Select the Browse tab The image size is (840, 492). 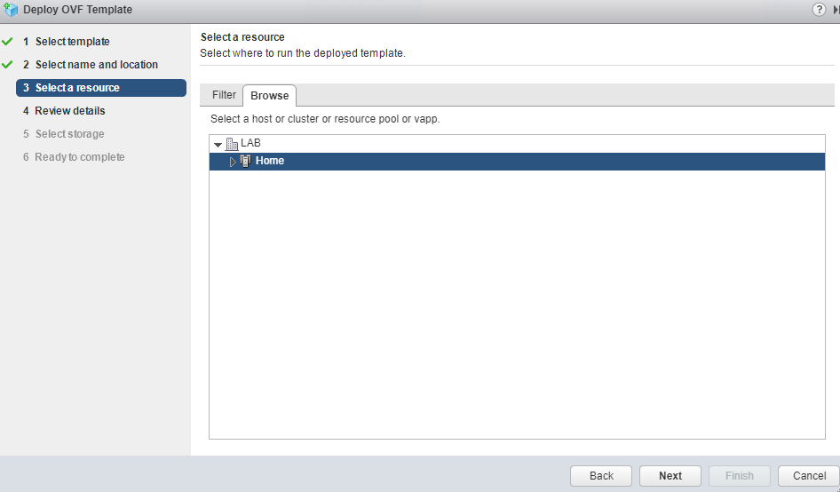(x=269, y=96)
